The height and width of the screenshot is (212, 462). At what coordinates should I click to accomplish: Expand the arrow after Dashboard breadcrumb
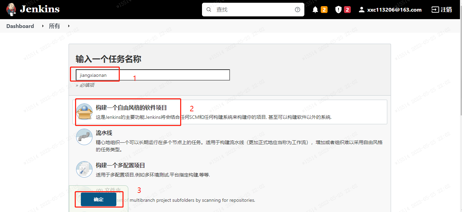point(43,26)
